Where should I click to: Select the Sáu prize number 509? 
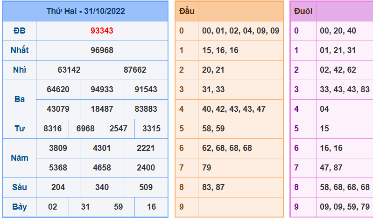point(146,187)
